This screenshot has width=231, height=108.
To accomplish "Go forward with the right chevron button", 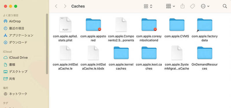I will coord(65,6).
